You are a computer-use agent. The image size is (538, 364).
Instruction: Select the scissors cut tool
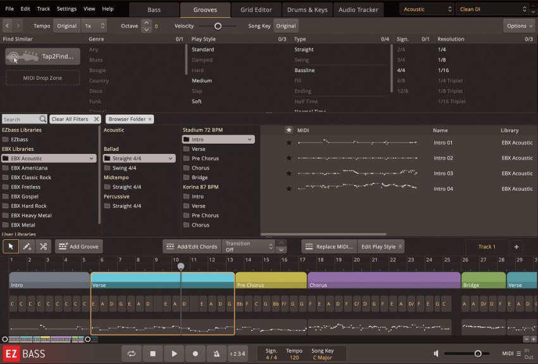click(44, 246)
